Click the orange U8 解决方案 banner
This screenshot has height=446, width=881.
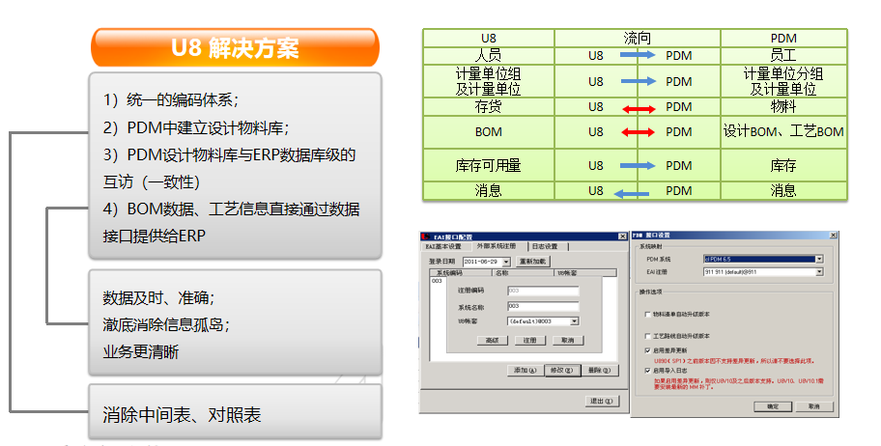[236, 47]
